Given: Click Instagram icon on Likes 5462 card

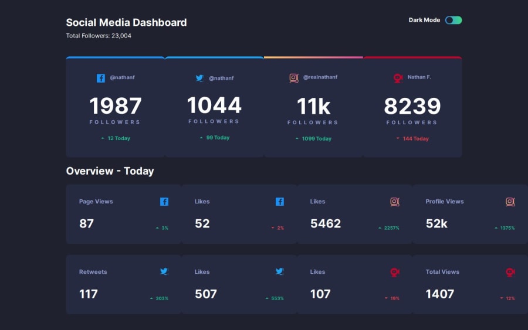Looking at the screenshot, I should (x=395, y=202).
